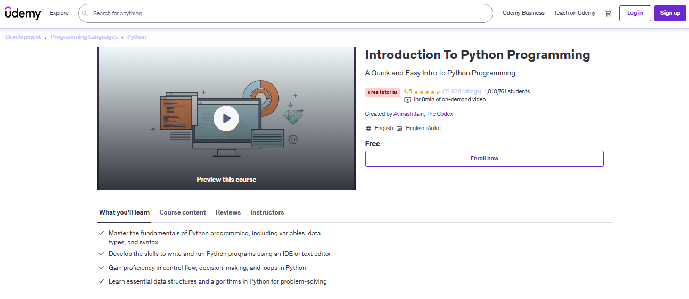Click the closed captions icon
The image size is (689, 299).
(x=399, y=129)
